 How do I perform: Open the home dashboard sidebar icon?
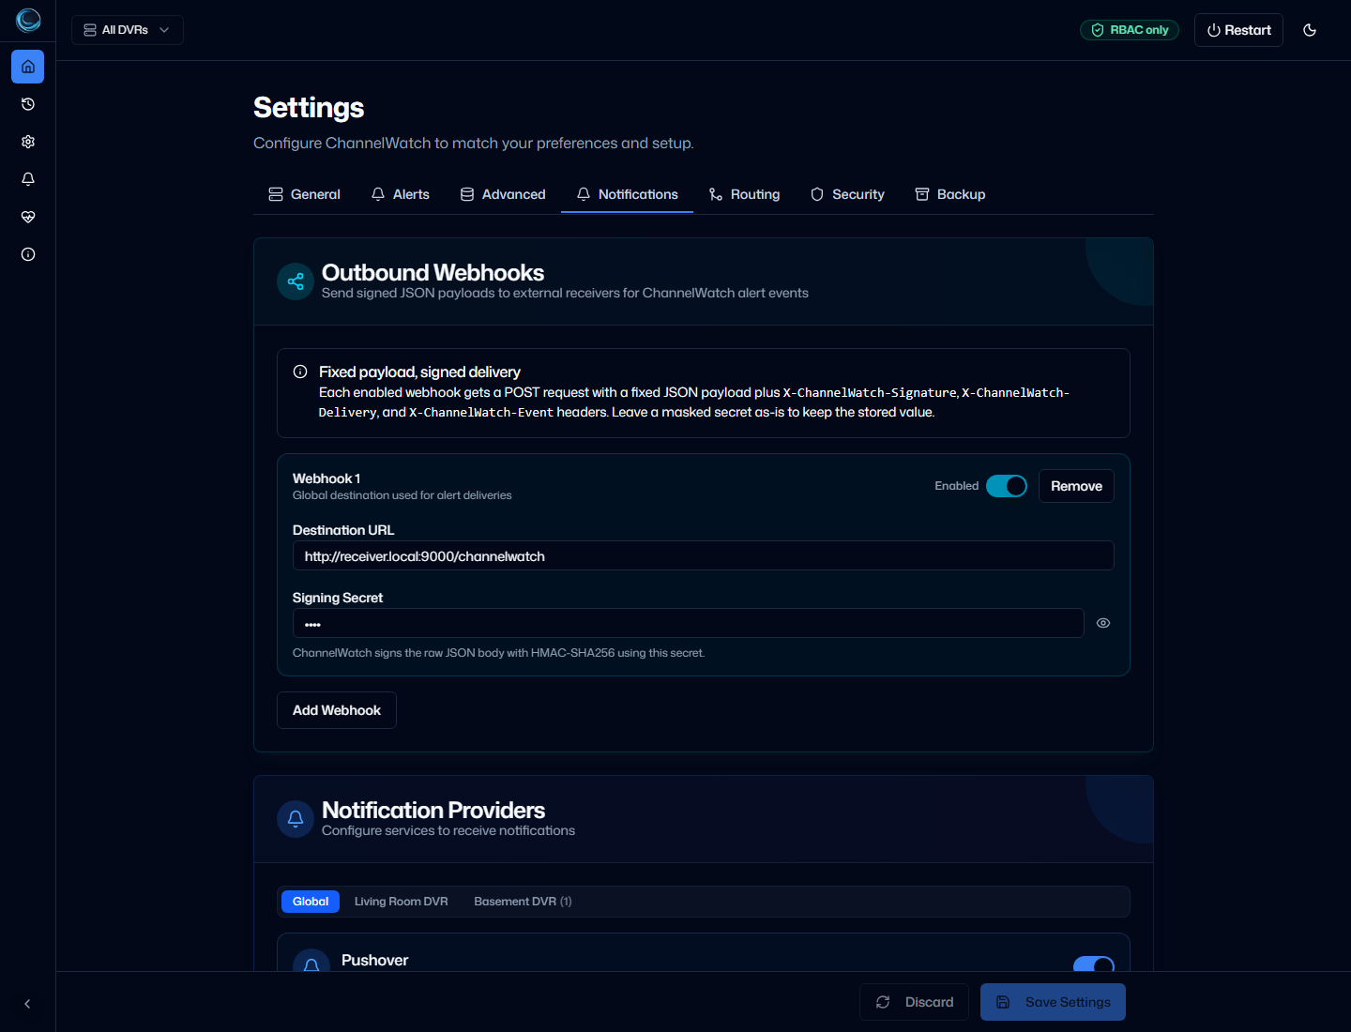(28, 67)
